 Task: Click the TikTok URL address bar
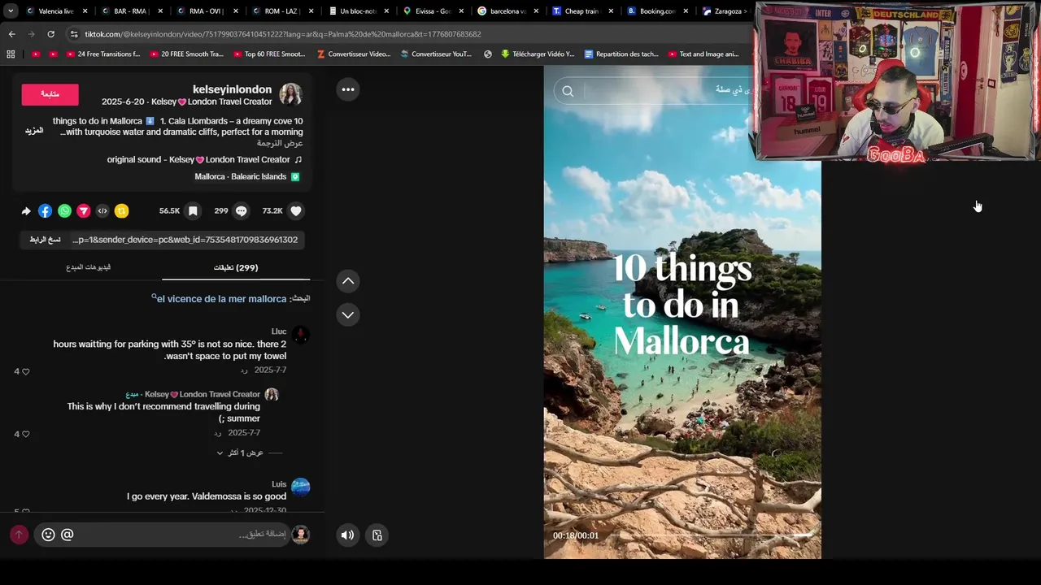click(407, 34)
